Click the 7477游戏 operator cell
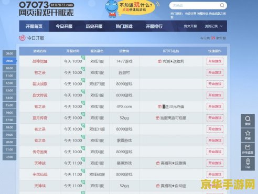 pos(124,61)
